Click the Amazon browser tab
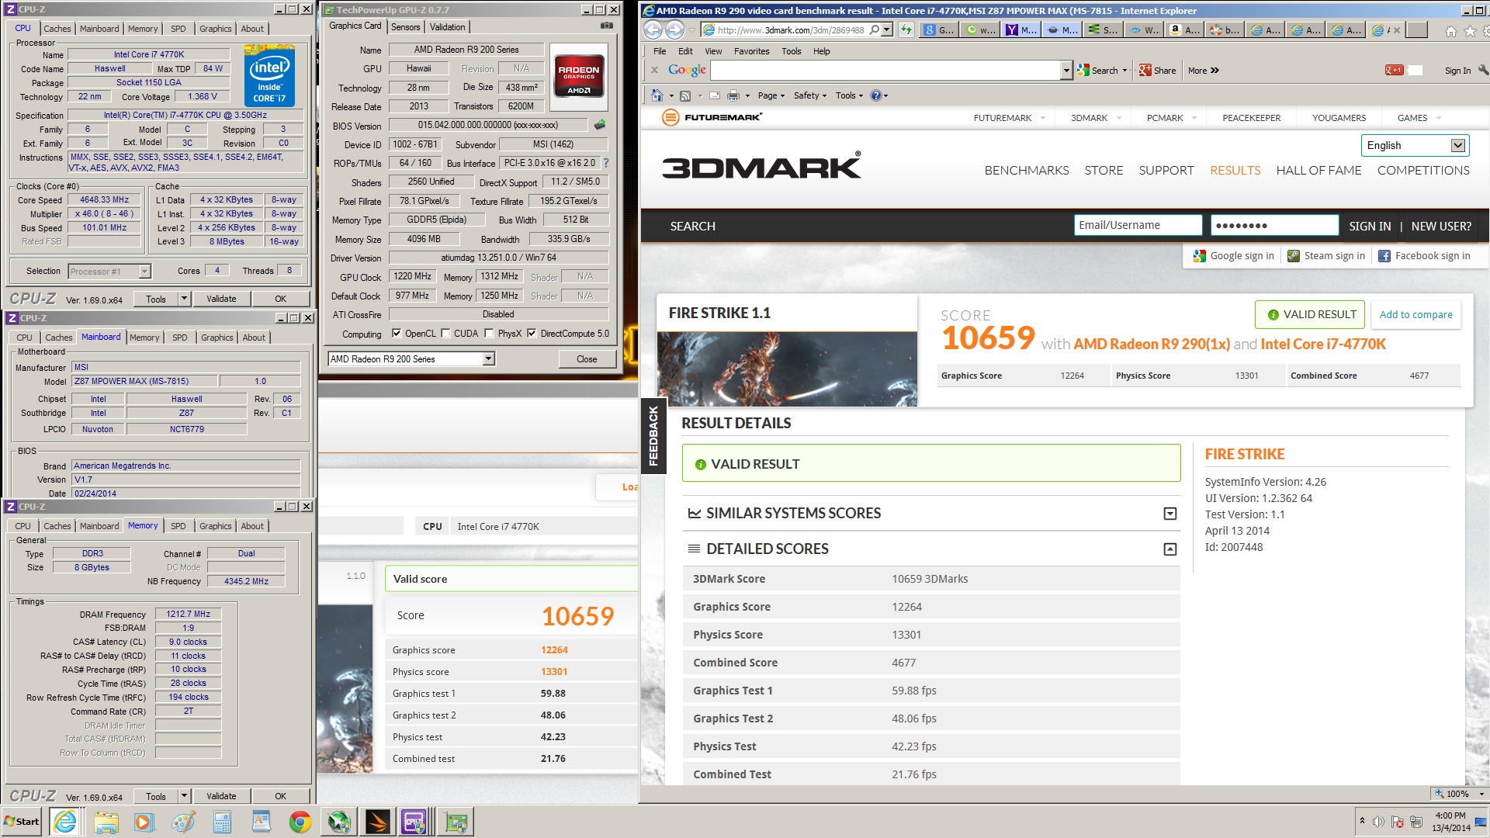Screen dimensions: 1490x838 coord(1184,29)
